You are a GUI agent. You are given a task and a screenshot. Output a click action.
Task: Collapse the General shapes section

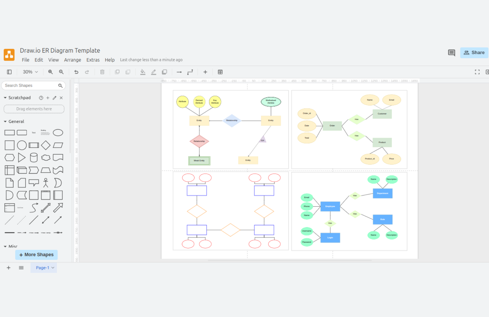pyautogui.click(x=5, y=122)
